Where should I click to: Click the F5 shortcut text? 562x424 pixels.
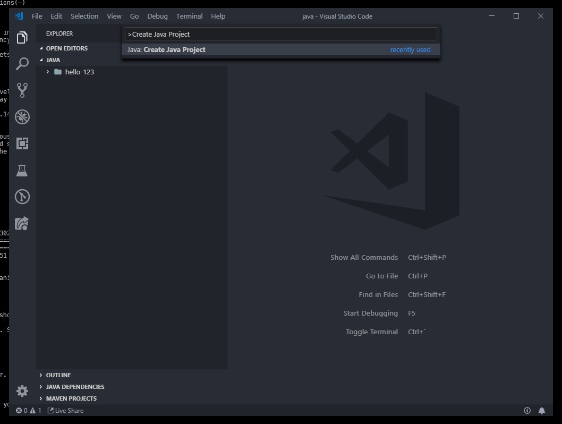(412, 313)
